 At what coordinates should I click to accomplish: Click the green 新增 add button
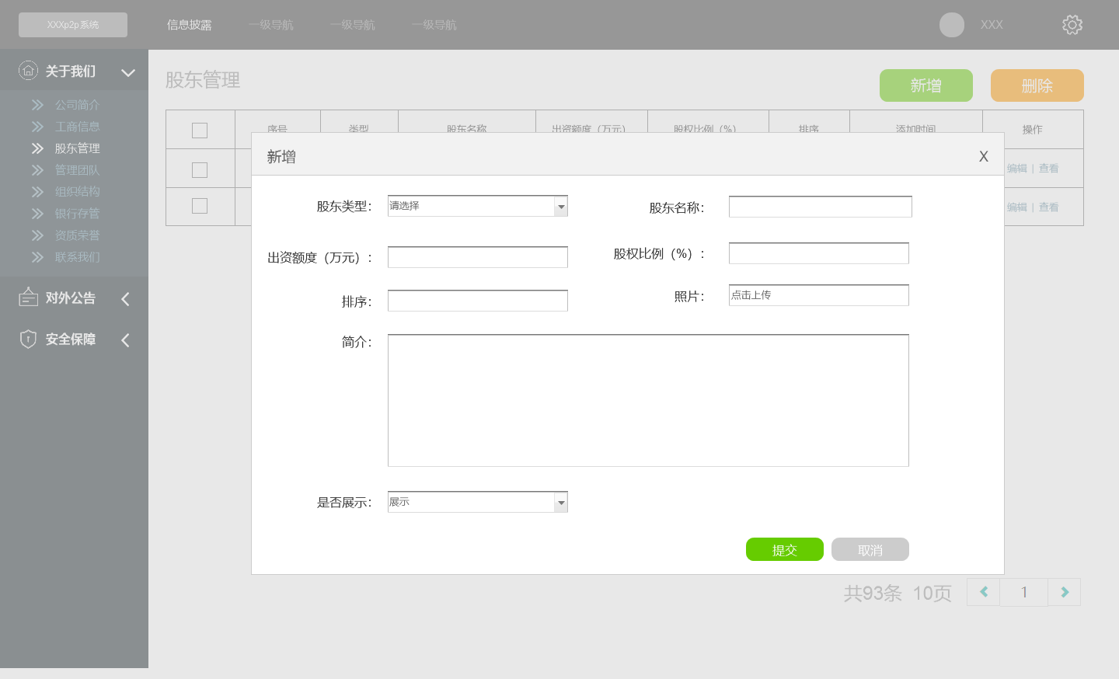tap(926, 85)
